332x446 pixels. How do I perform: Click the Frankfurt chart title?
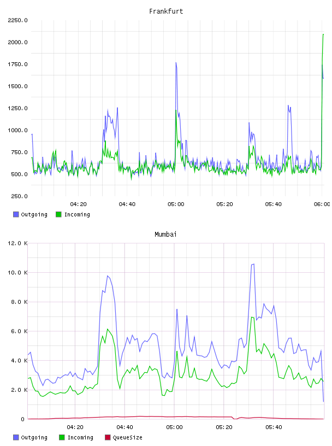point(166,11)
